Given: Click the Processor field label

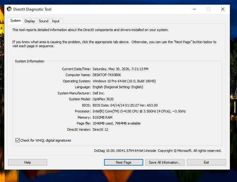Looking at the screenshot, I should point(83,111).
